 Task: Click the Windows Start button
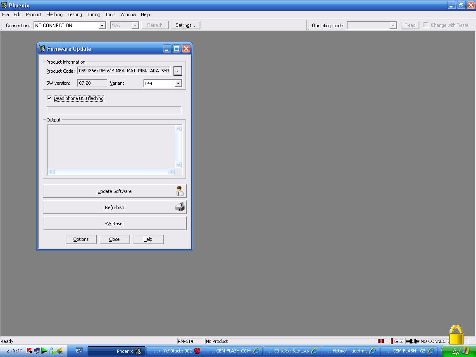coord(458,351)
